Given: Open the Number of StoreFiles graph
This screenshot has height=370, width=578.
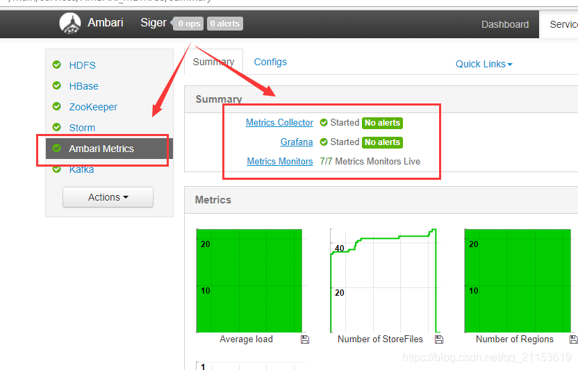Looking at the screenshot, I should click(383, 281).
